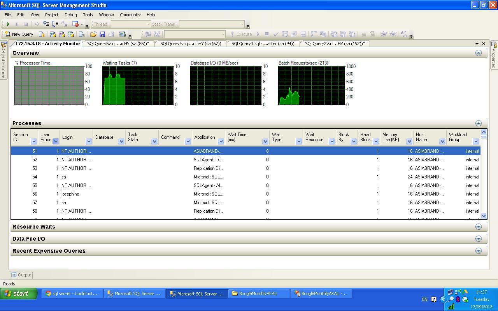This screenshot has height=311, width=498.
Task: Open the File menu
Action: tap(8, 15)
